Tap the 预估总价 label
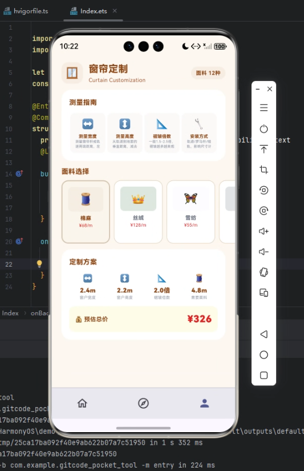This screenshot has width=304, height=471. coord(96,319)
